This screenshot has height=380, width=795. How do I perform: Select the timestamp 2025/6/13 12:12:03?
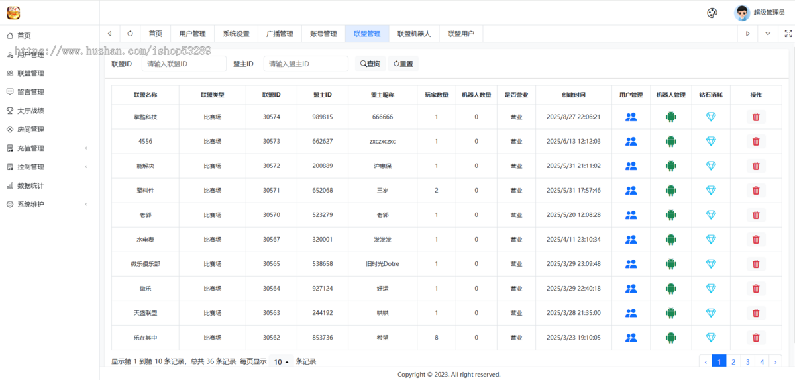pyautogui.click(x=573, y=141)
